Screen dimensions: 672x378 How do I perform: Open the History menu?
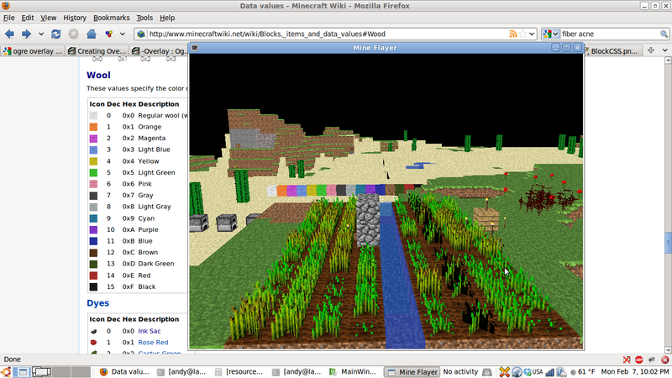click(x=75, y=18)
